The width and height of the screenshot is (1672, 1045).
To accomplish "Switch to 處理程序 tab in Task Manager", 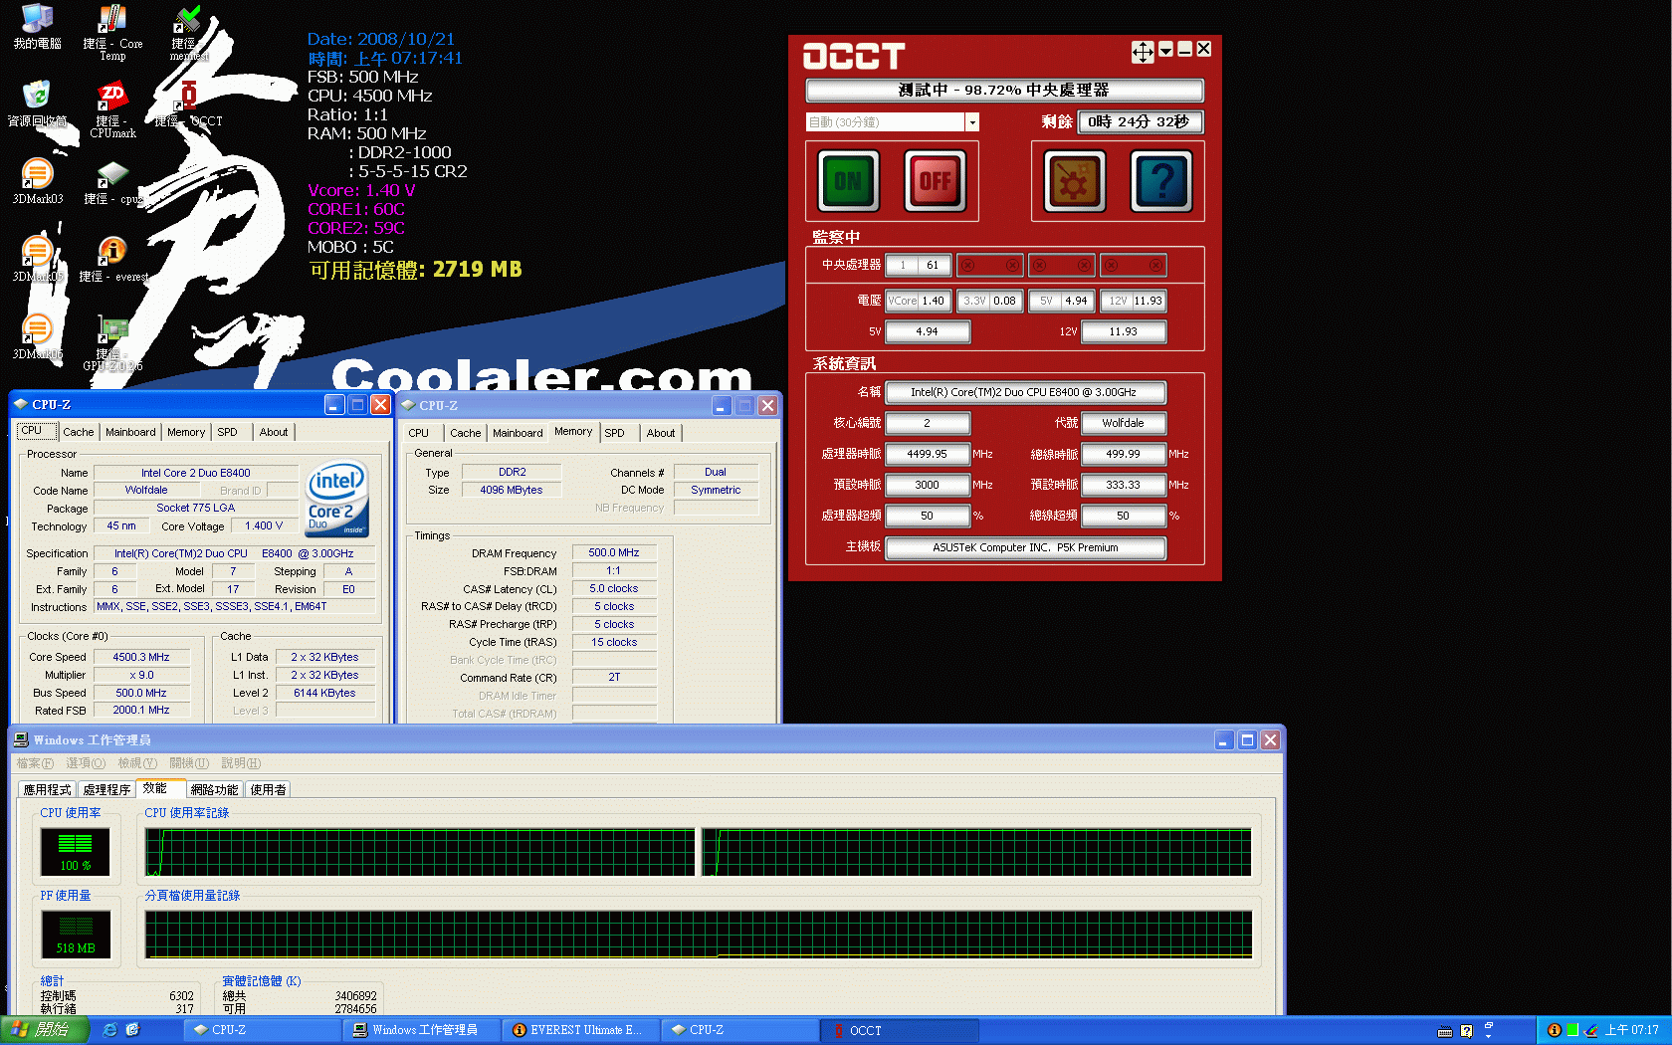I will [x=107, y=789].
